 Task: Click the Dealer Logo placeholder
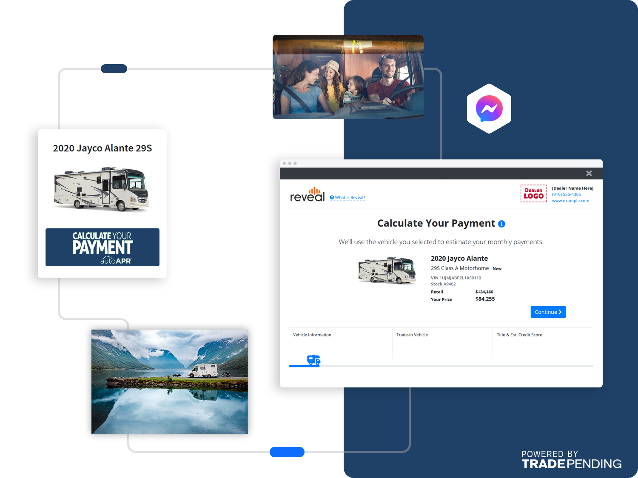(533, 193)
